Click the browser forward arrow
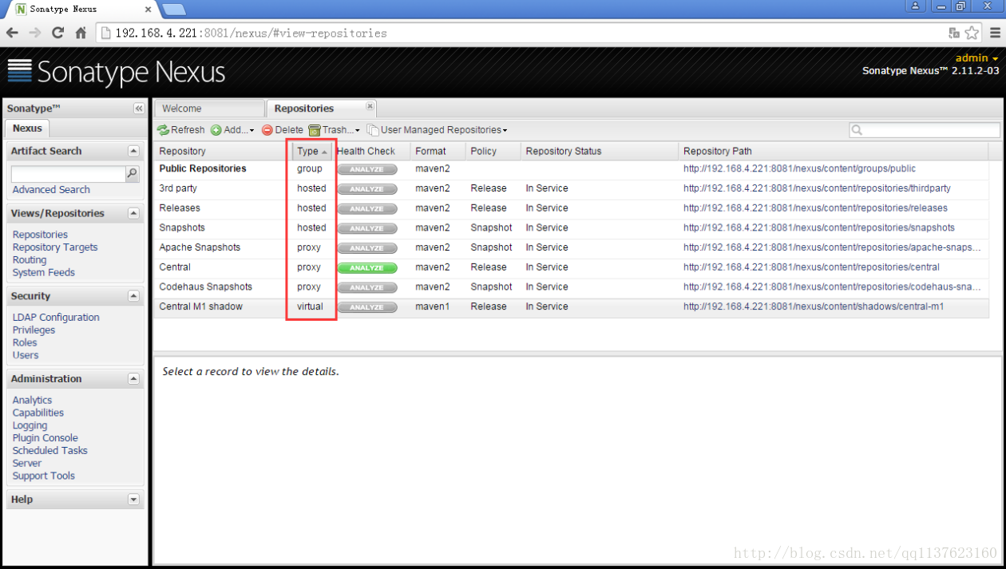Viewport: 1006px width, 569px height. (35, 33)
